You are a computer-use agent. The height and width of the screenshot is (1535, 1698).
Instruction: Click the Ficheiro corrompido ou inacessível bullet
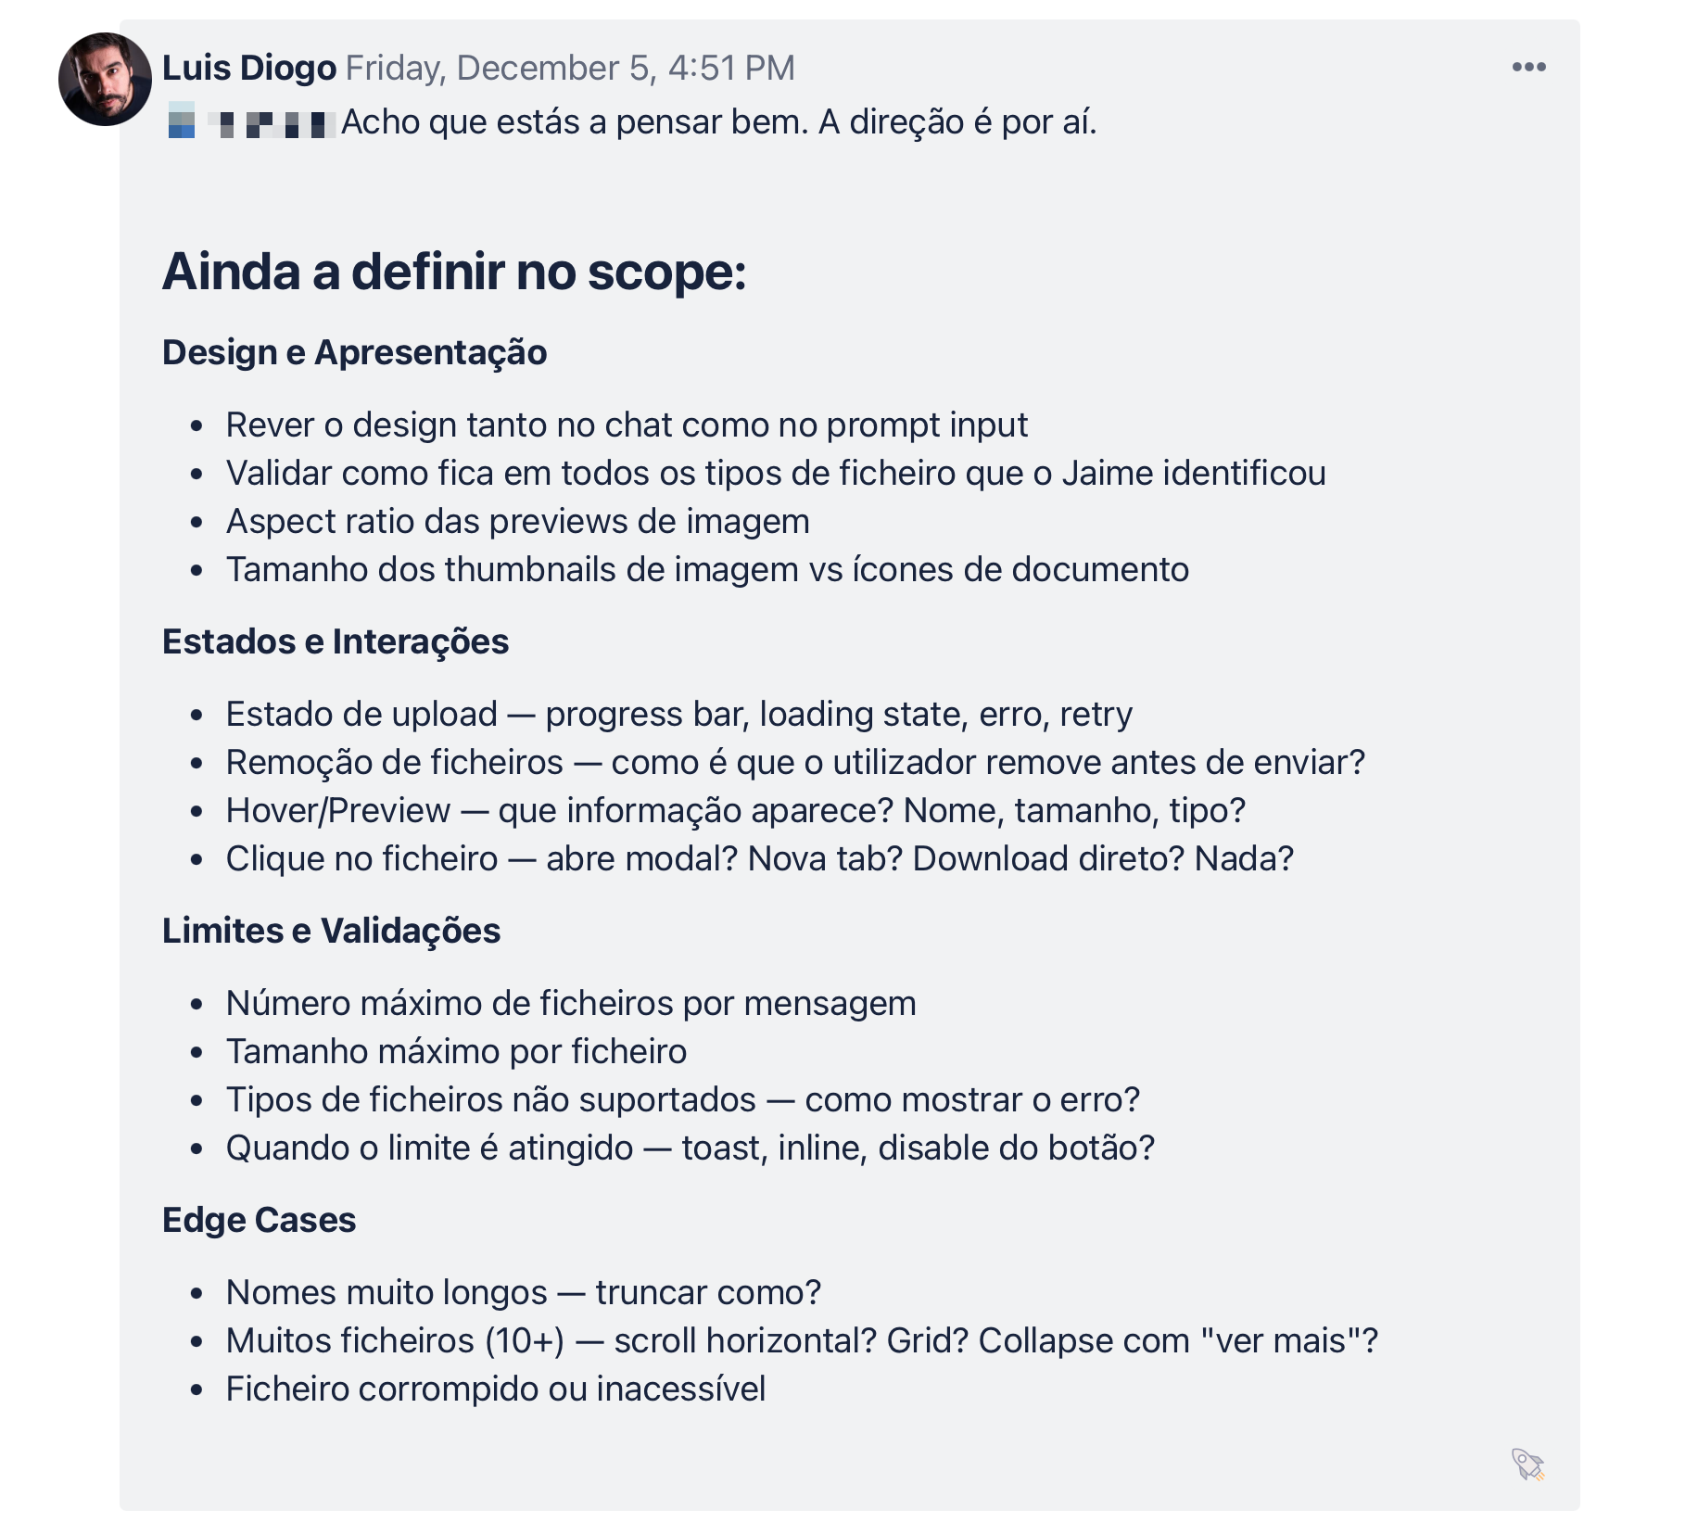tap(496, 1389)
